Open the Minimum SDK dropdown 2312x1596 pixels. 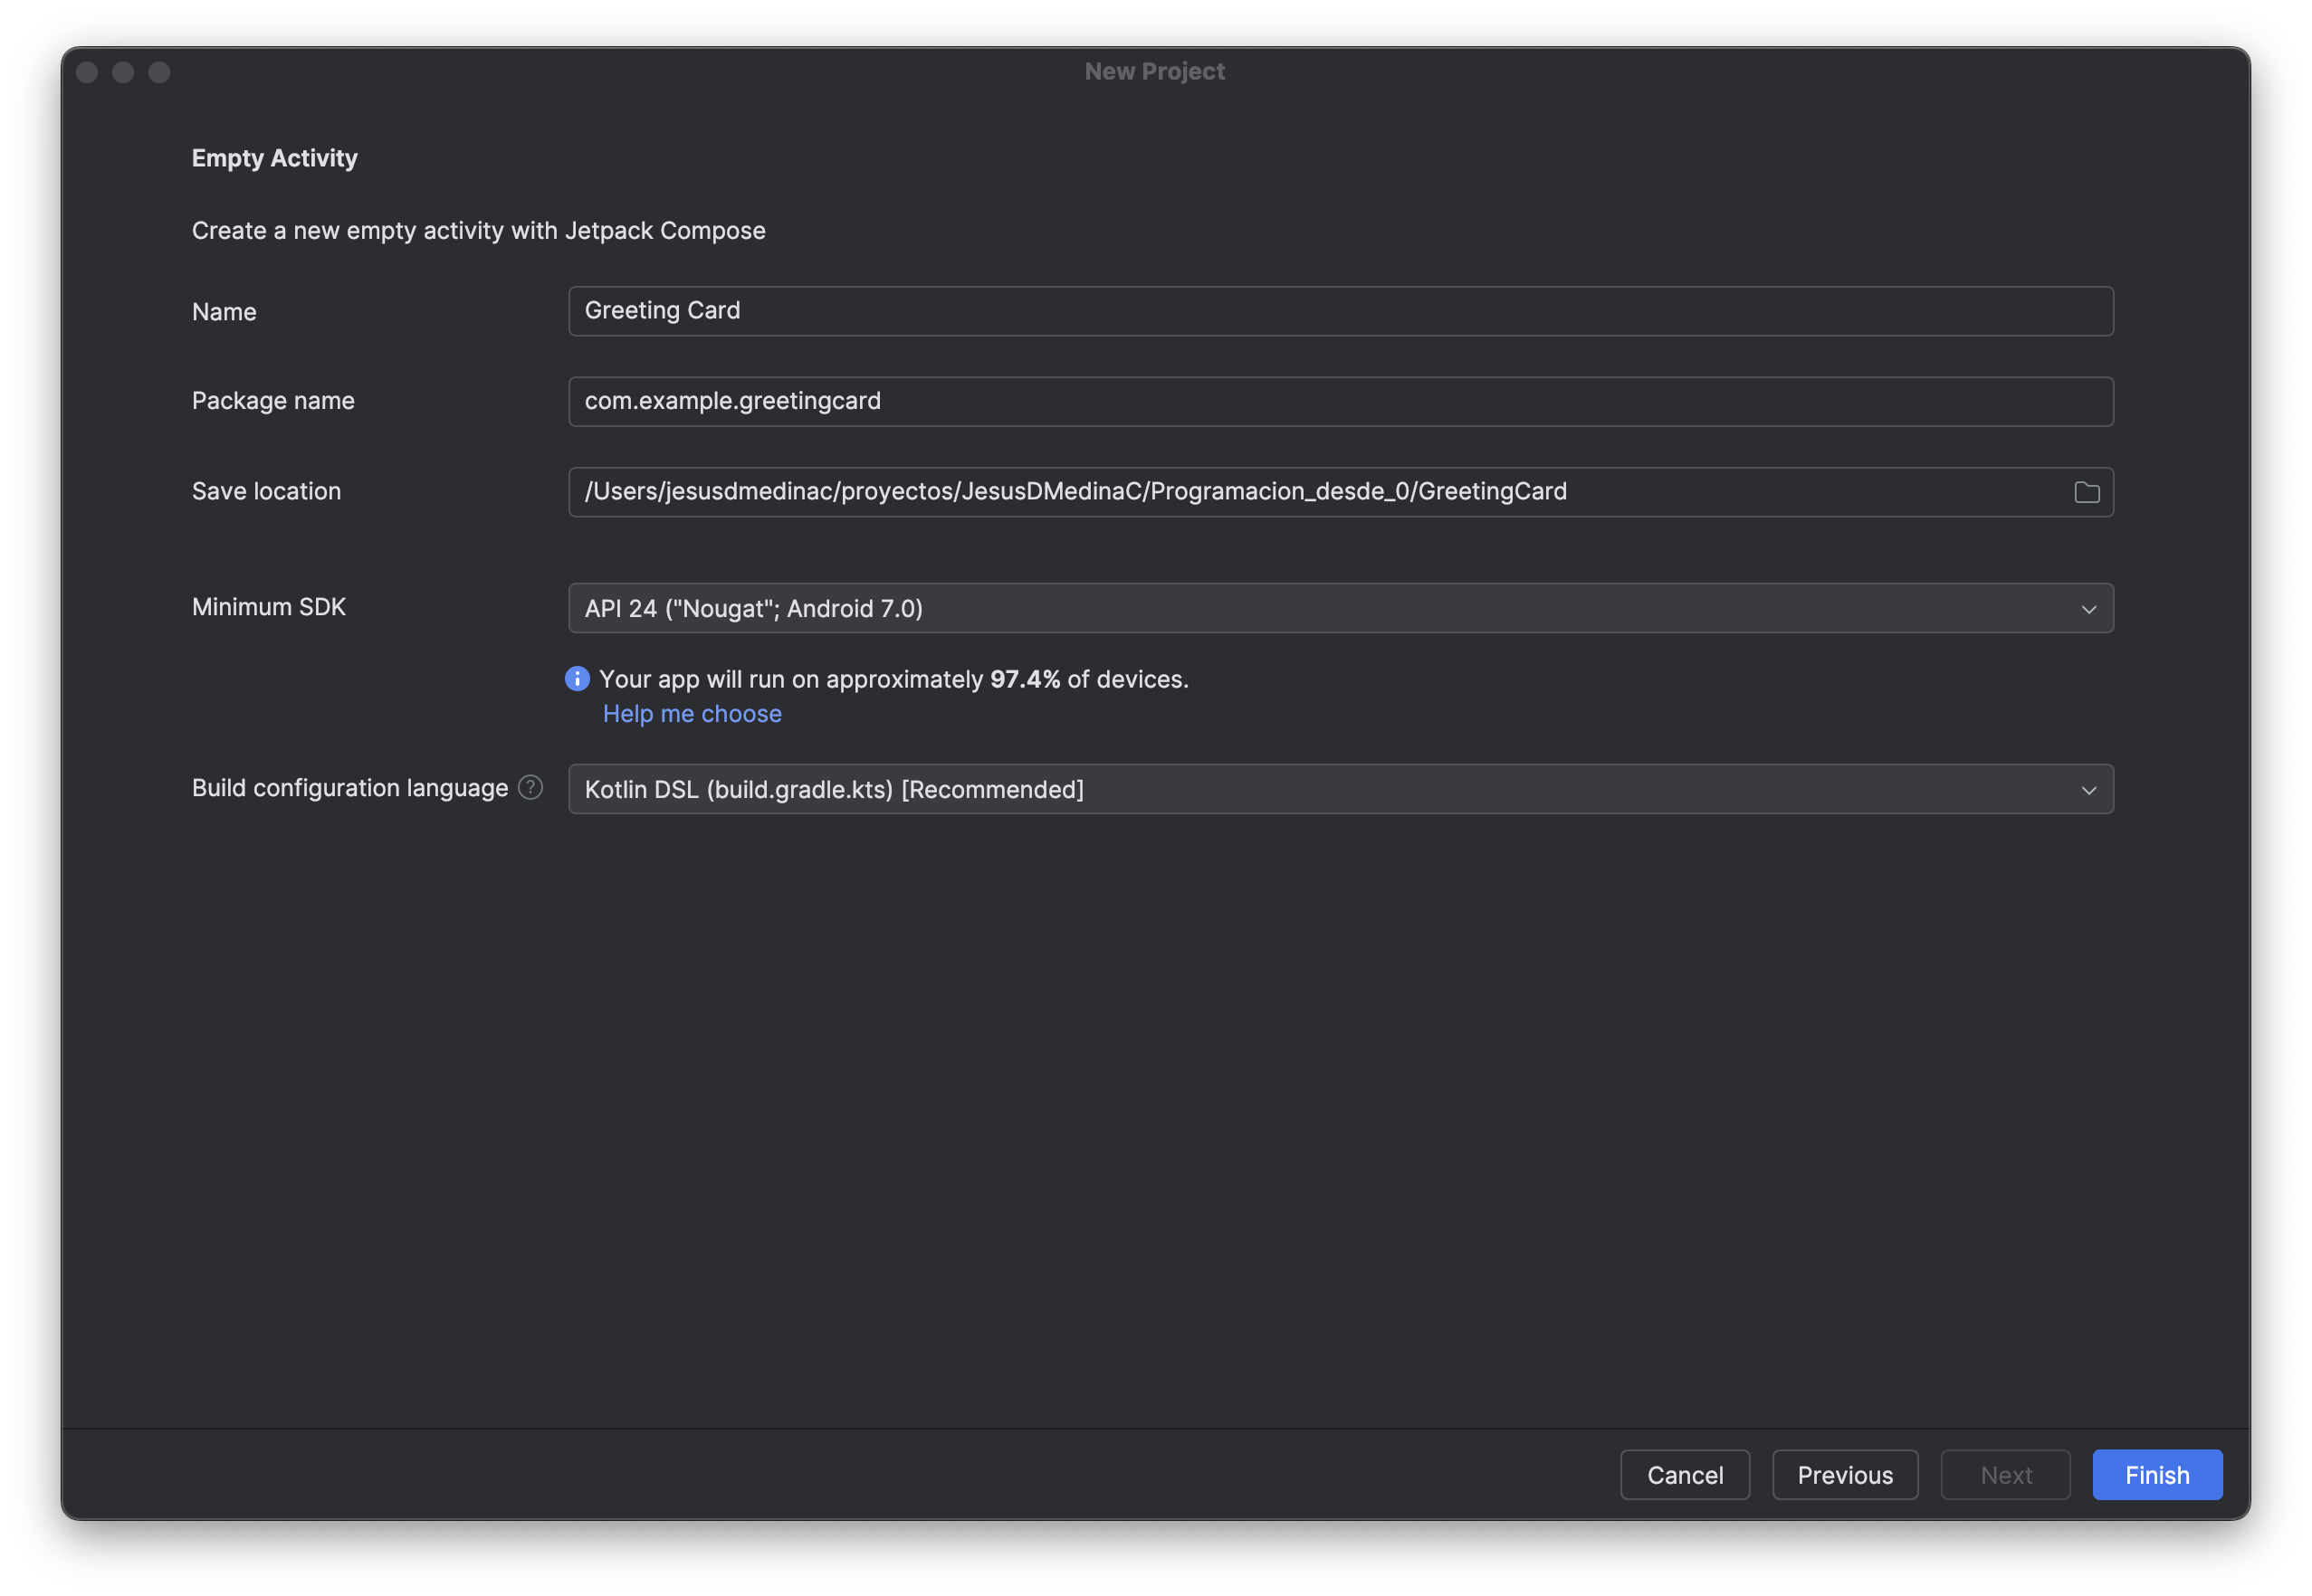1301,608
